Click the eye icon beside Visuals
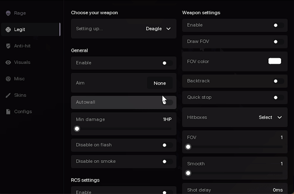This screenshot has height=194, width=294. (8, 62)
